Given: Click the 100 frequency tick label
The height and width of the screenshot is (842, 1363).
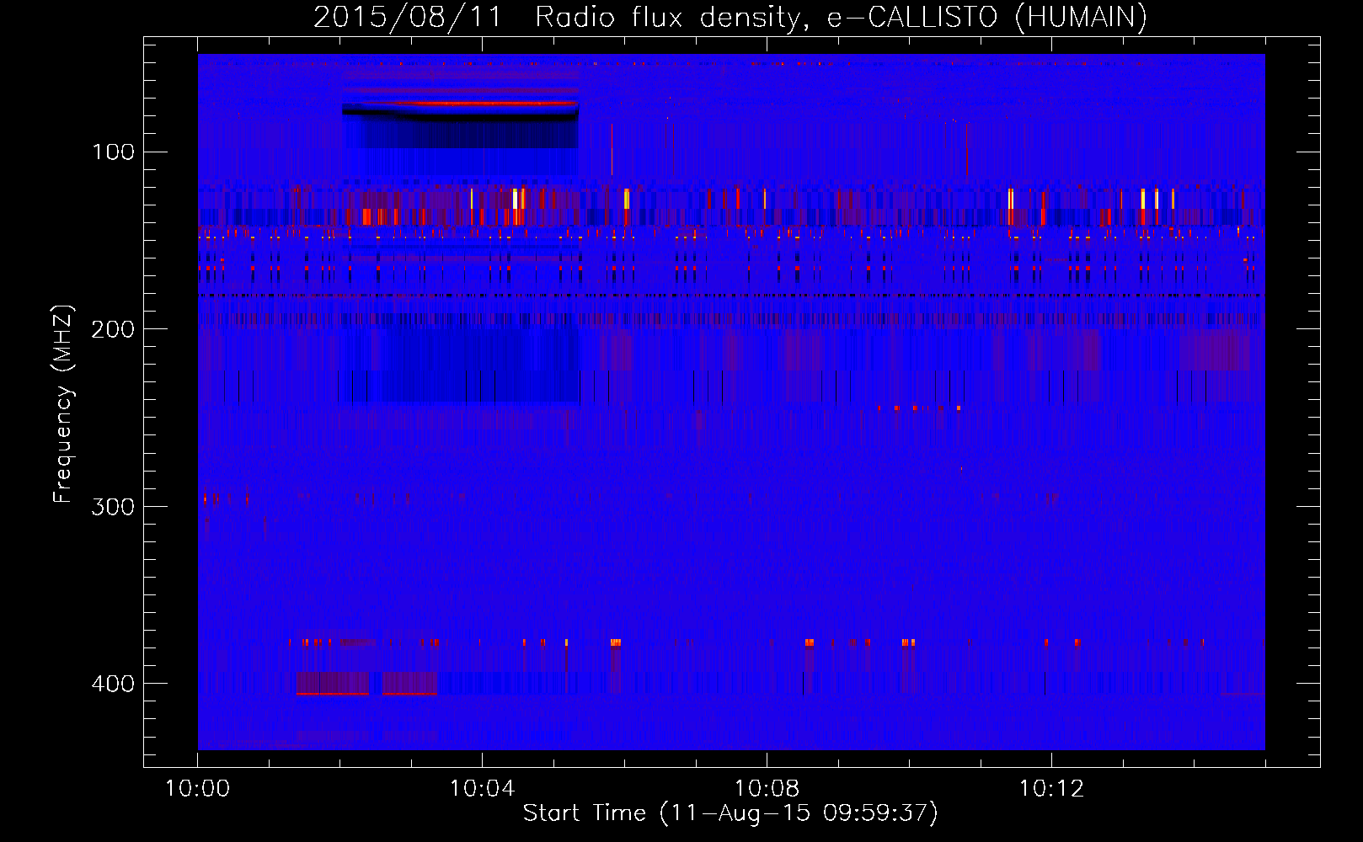Looking at the screenshot, I should (x=114, y=152).
